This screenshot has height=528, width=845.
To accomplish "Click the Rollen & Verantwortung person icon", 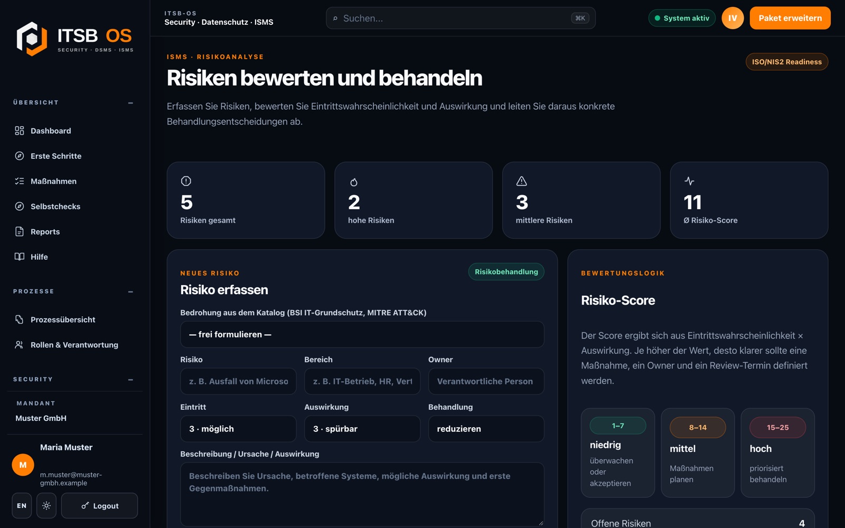I will point(20,345).
